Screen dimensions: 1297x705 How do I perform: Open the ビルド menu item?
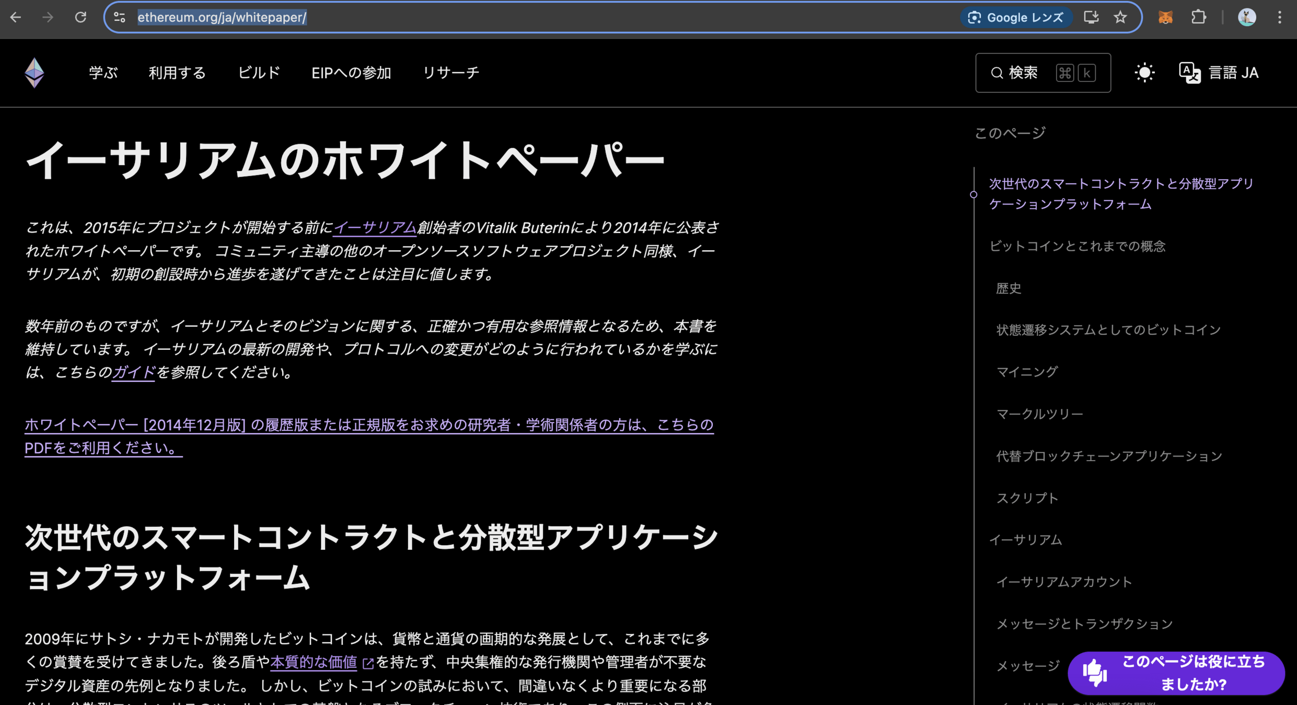[259, 73]
